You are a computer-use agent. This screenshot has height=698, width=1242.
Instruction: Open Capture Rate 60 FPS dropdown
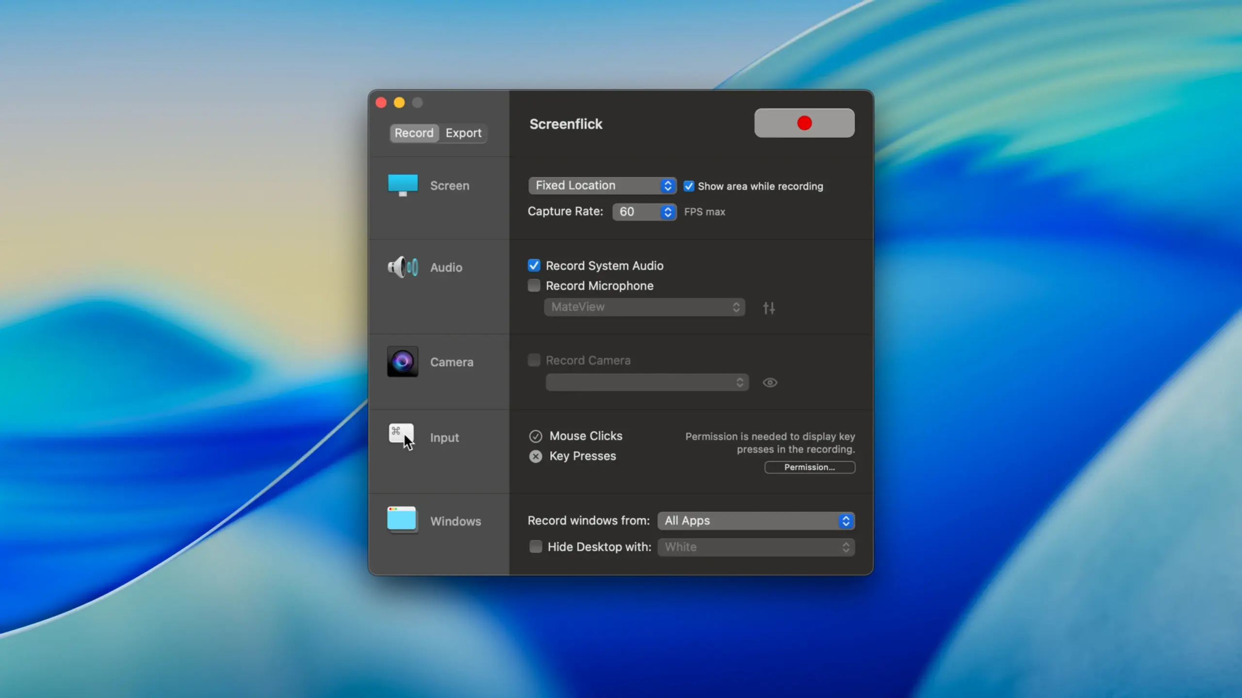point(644,212)
